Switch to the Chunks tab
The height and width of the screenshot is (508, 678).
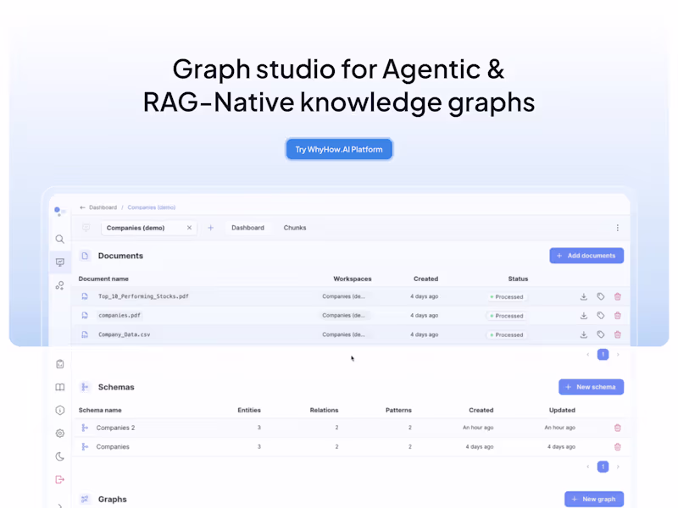[x=295, y=228]
